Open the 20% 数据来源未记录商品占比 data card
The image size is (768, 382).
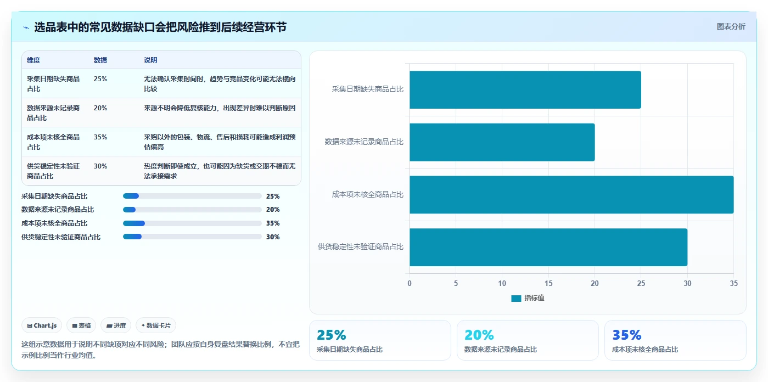(x=528, y=340)
